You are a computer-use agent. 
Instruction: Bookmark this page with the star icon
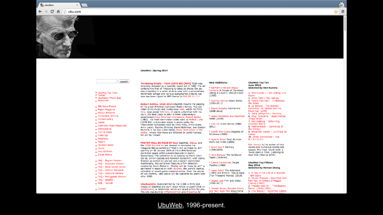click(336, 12)
